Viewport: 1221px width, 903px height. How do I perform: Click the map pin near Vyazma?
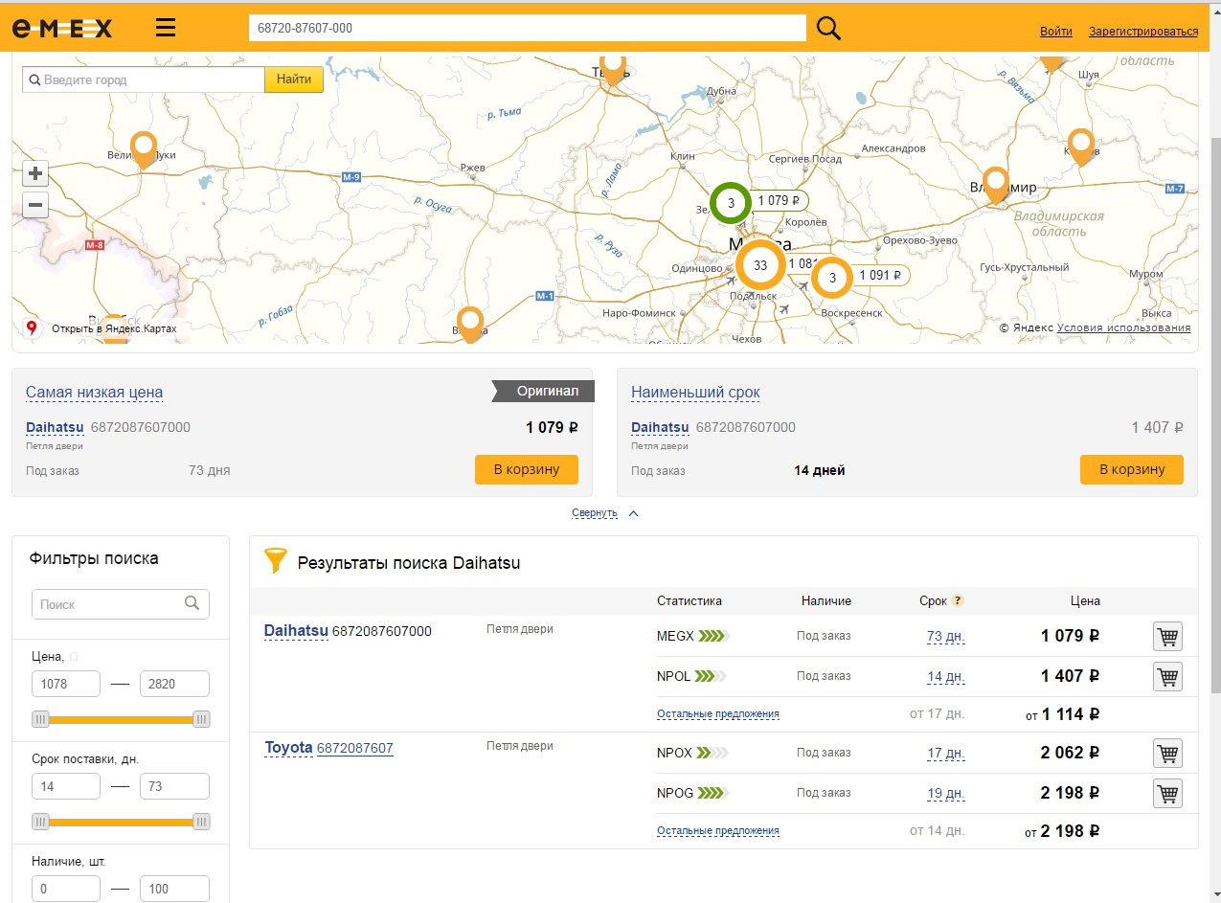coord(470,324)
